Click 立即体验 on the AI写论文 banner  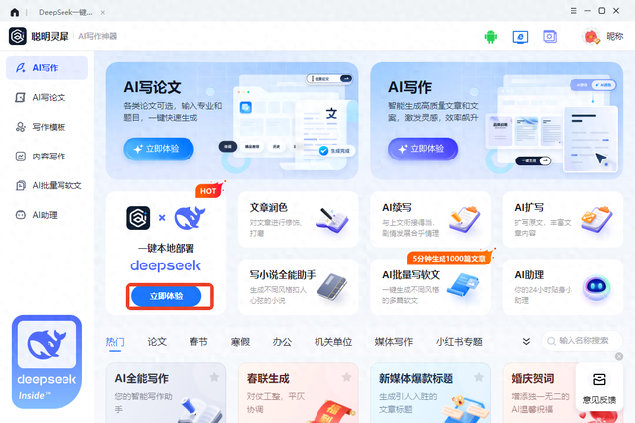(159, 149)
